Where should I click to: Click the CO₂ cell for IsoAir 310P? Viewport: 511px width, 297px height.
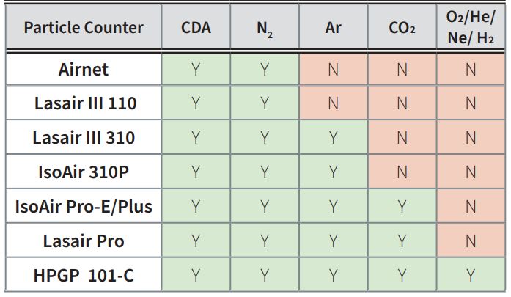402,172
